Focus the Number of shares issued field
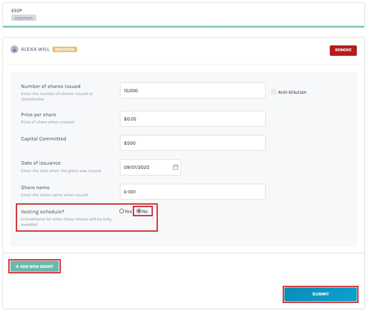Screen dimensions: 366x310 point(193,90)
